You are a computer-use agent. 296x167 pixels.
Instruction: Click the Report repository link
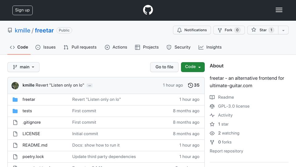point(226,151)
